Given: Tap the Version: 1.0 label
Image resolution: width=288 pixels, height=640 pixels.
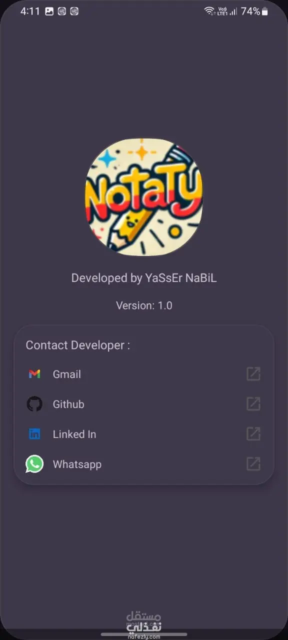Looking at the screenshot, I should [144, 305].
